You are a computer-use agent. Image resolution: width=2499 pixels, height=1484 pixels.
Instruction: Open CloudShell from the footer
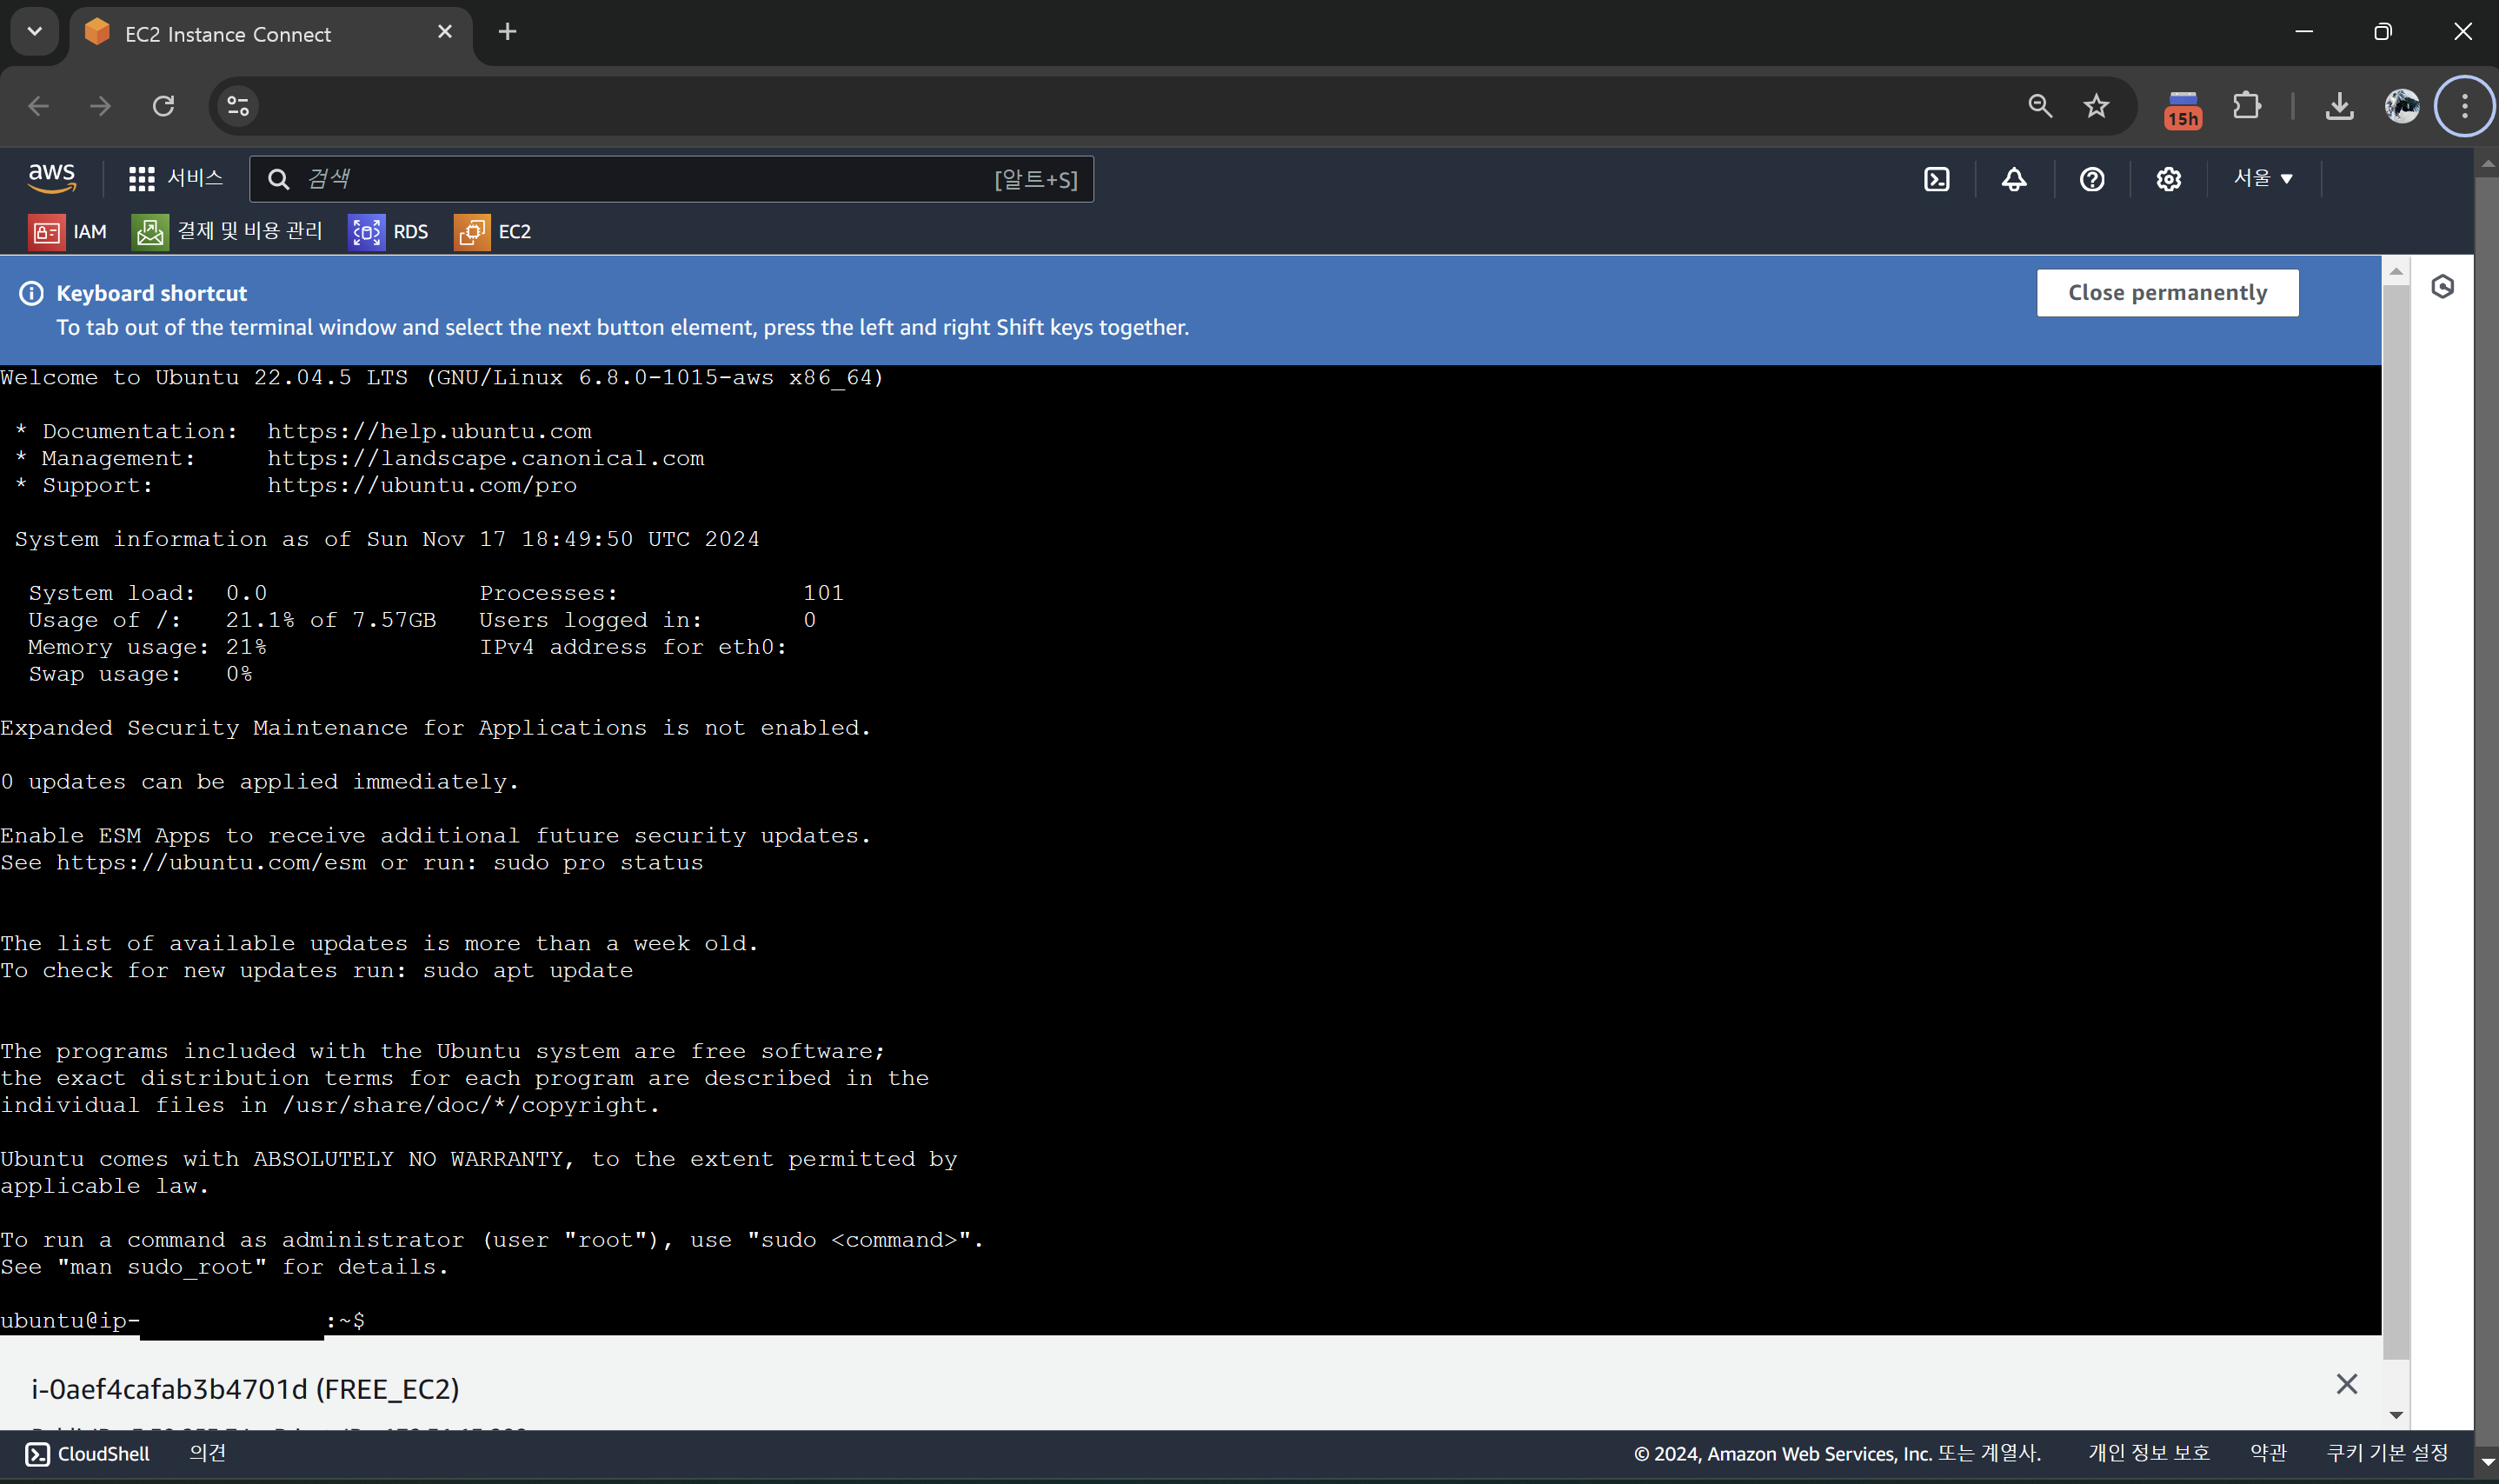pos(88,1454)
